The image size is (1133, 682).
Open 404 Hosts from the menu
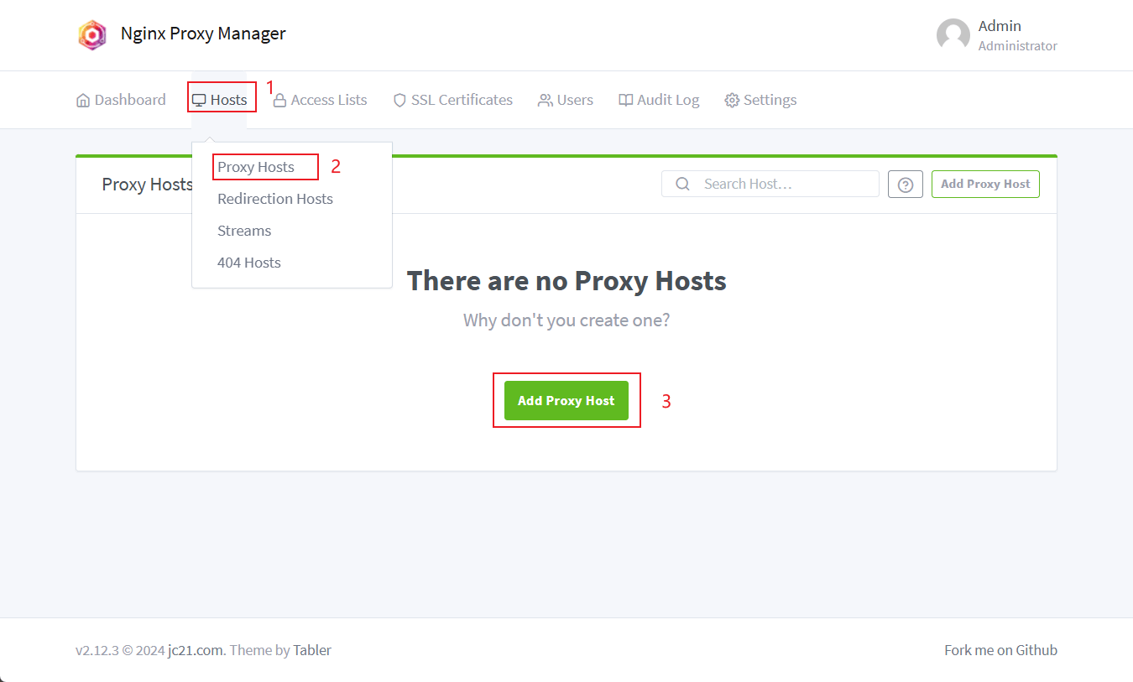[248, 263]
